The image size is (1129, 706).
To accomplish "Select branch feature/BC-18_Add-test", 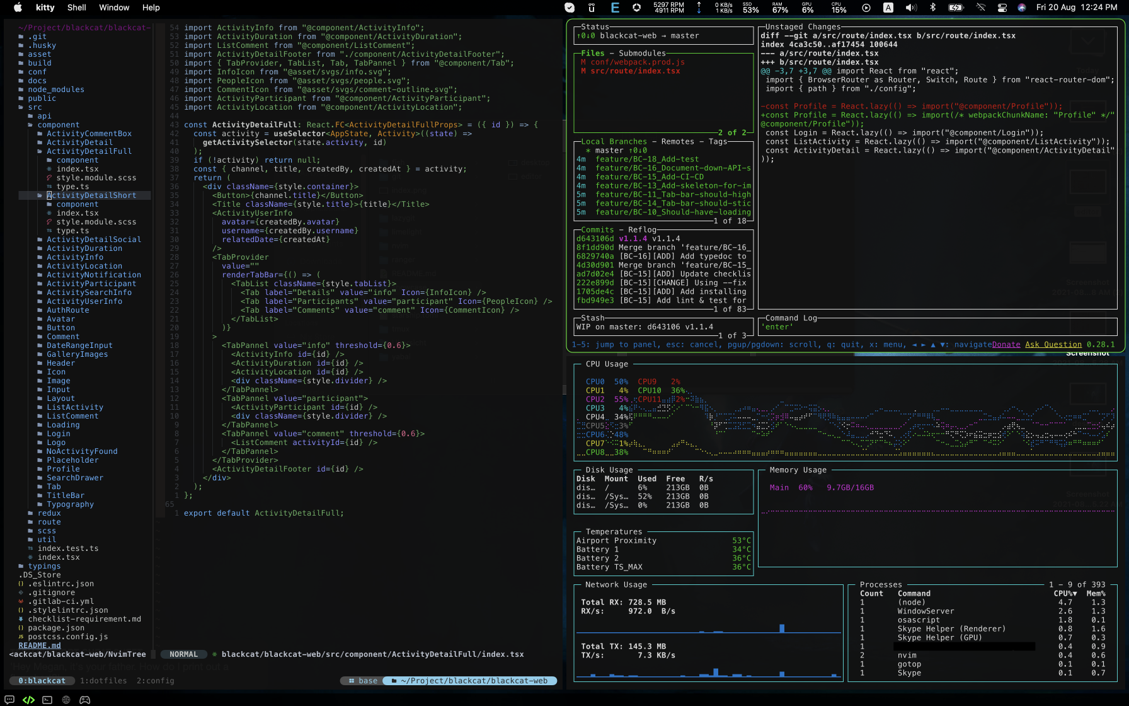I will pos(646,159).
